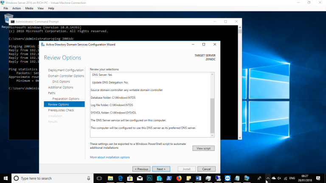Click the View script button
This screenshot has width=326, height=183.
204,148
